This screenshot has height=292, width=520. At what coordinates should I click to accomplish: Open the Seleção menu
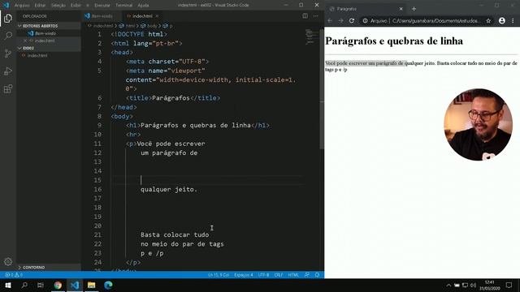[58, 6]
